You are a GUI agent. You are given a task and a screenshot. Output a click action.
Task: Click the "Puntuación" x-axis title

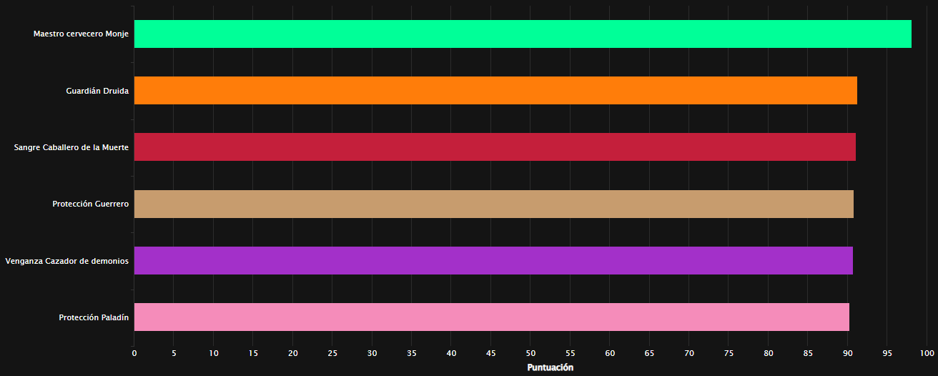point(550,367)
